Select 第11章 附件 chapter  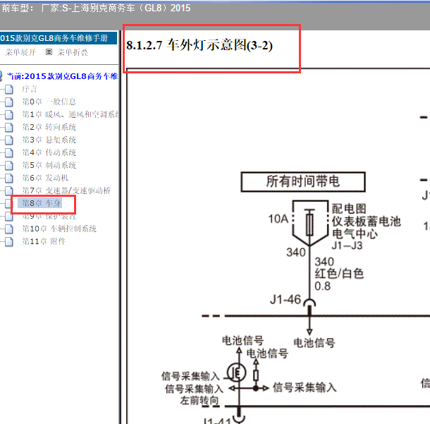(44, 241)
